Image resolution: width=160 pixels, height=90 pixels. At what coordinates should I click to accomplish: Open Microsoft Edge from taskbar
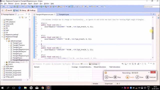pyautogui.click(x=19, y=88)
